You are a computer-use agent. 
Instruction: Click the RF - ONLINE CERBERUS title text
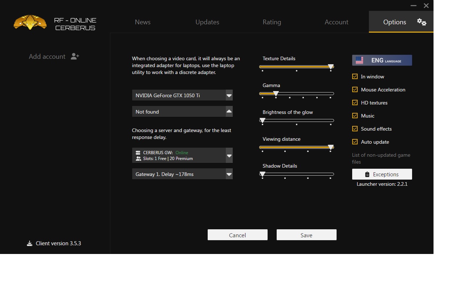(75, 24)
